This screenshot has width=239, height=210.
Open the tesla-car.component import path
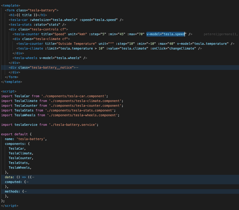click(x=74, y=96)
